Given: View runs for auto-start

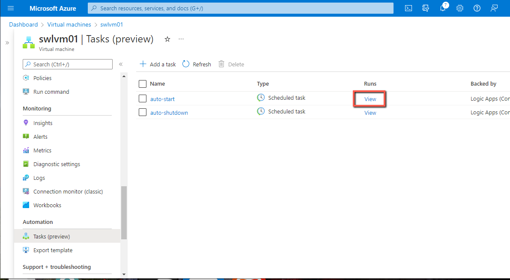Looking at the screenshot, I should pos(370,99).
